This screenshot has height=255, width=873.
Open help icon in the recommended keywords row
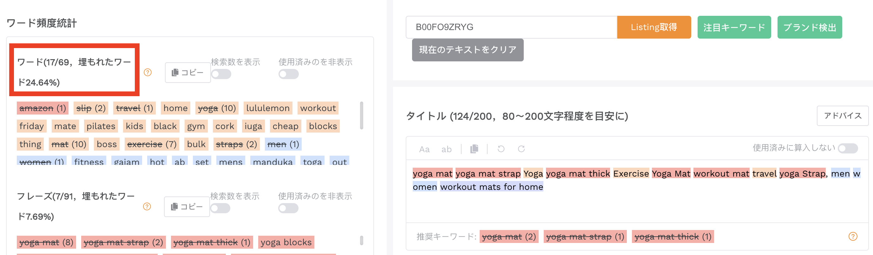(x=853, y=236)
